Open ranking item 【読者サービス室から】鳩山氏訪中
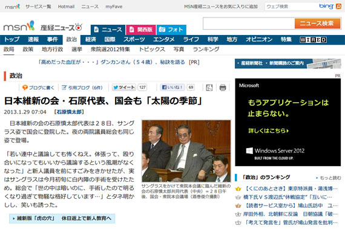 coord(291,205)
